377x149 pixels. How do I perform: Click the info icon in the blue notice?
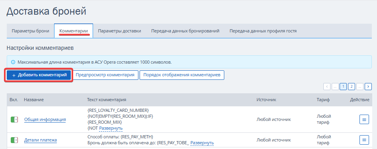click(x=13, y=62)
